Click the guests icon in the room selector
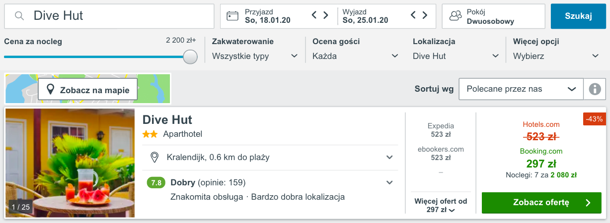The height and width of the screenshot is (223, 610). [456, 16]
